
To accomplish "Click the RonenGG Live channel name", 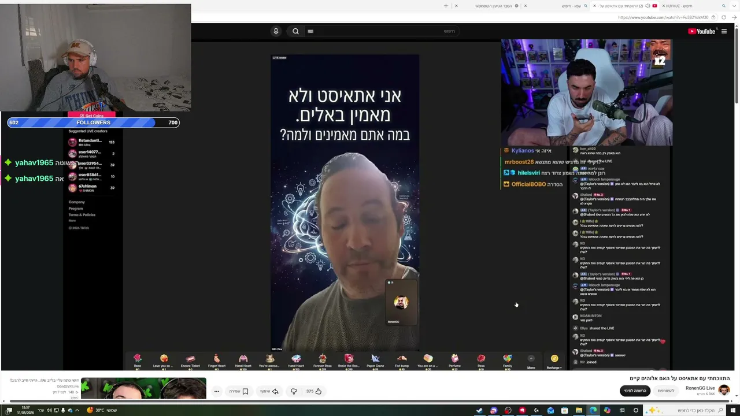I will [700, 388].
